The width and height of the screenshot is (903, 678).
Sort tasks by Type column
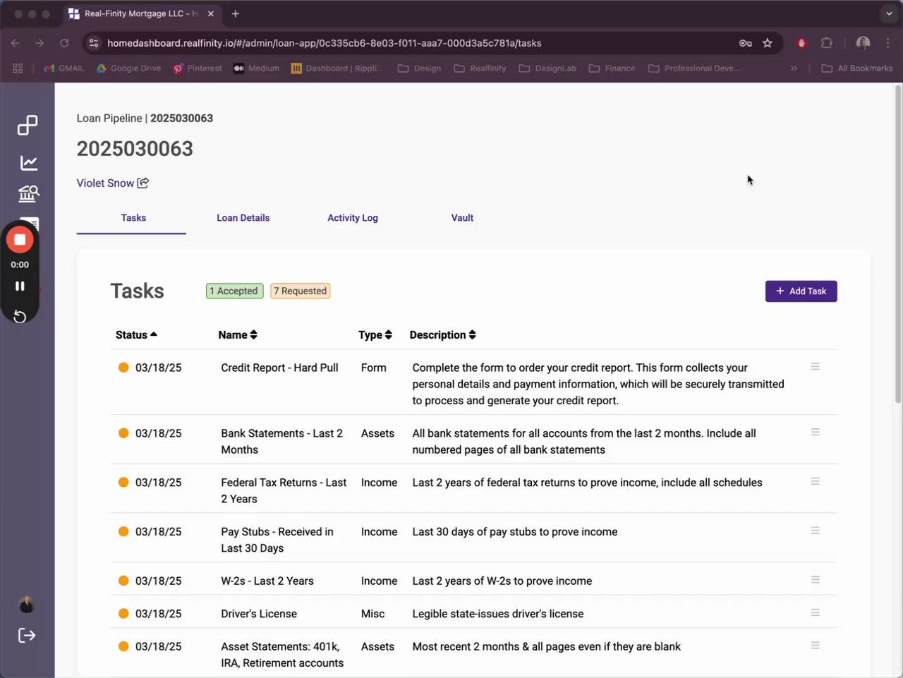pyautogui.click(x=375, y=335)
